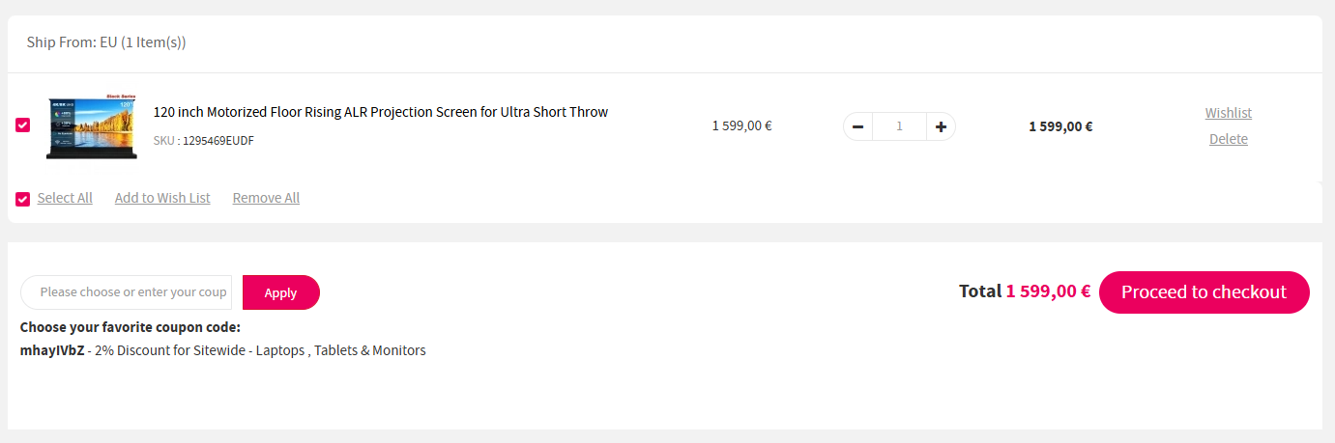This screenshot has width=1335, height=443.
Task: Click the SKU number 1295469EUDF
Action: (x=218, y=141)
